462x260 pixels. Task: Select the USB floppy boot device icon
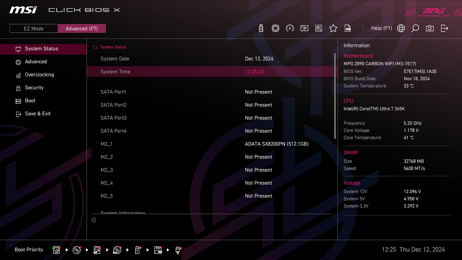coord(158,250)
